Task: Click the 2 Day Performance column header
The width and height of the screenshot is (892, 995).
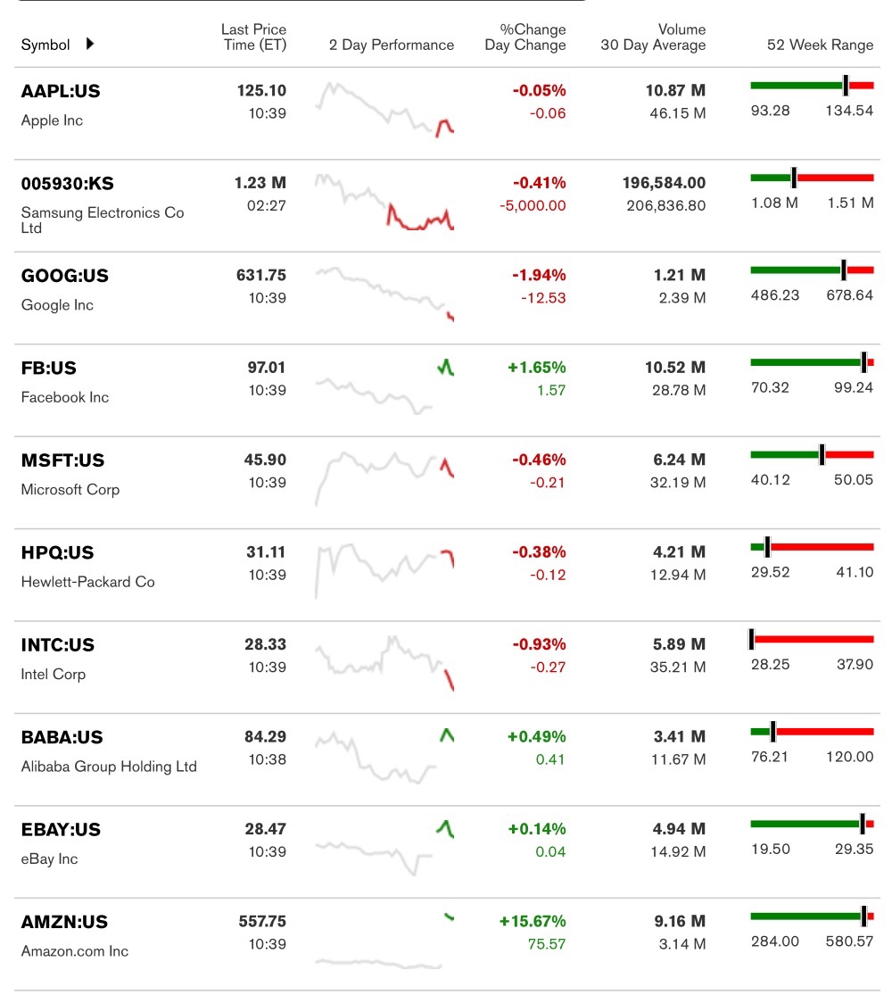Action: pos(391,45)
